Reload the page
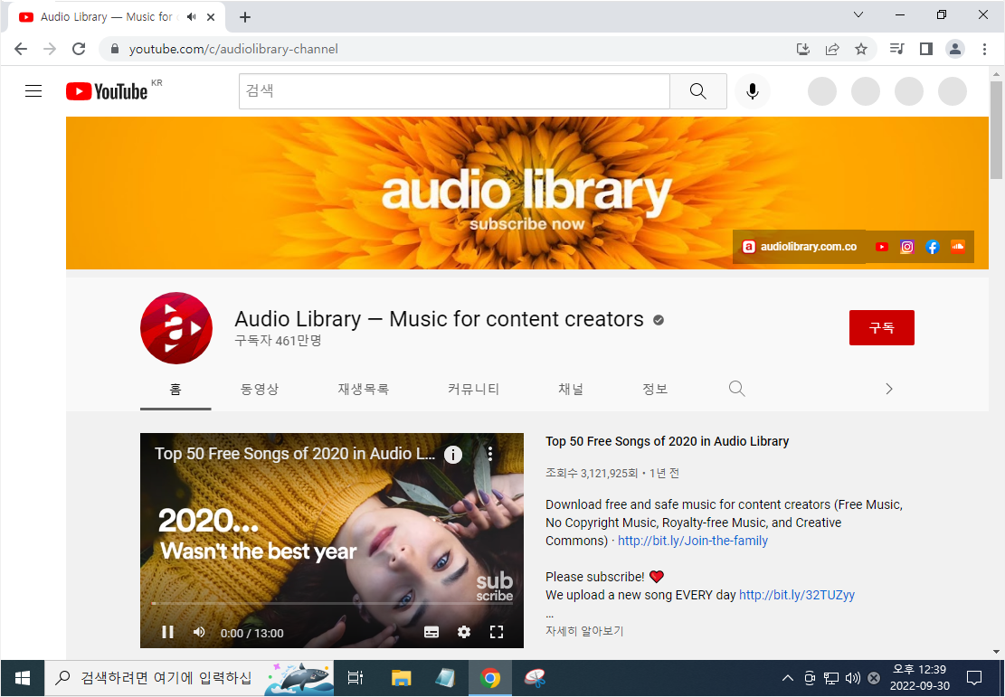The height and width of the screenshot is (697, 1005). point(79,50)
